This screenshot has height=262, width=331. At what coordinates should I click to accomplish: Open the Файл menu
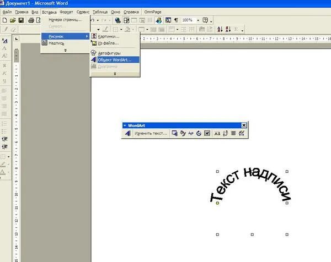7,12
